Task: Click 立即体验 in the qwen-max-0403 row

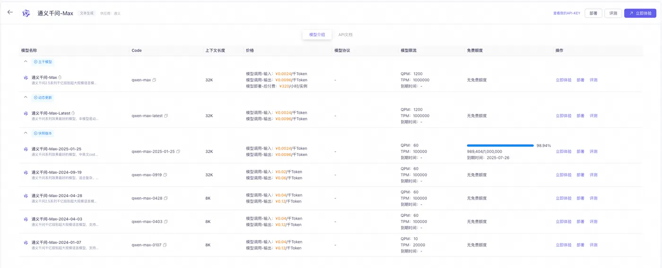Action: 564,222
